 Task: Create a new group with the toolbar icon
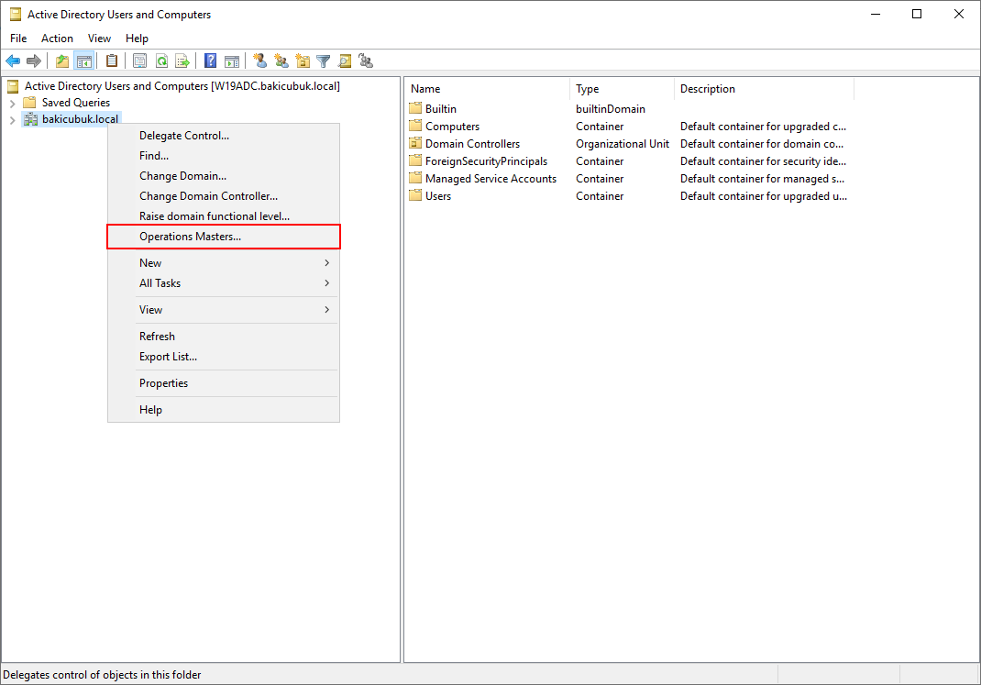tap(281, 61)
